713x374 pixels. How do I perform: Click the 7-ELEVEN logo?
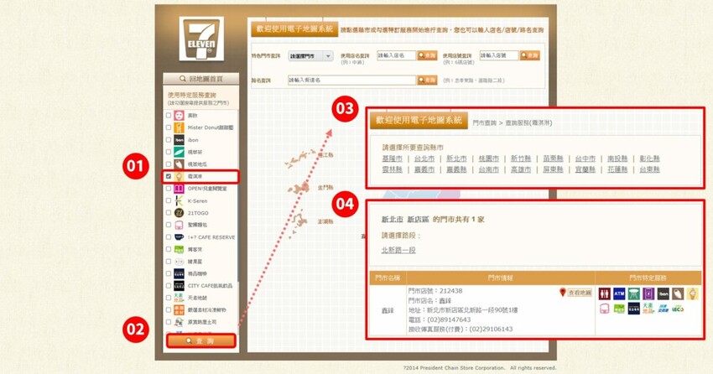click(x=200, y=39)
